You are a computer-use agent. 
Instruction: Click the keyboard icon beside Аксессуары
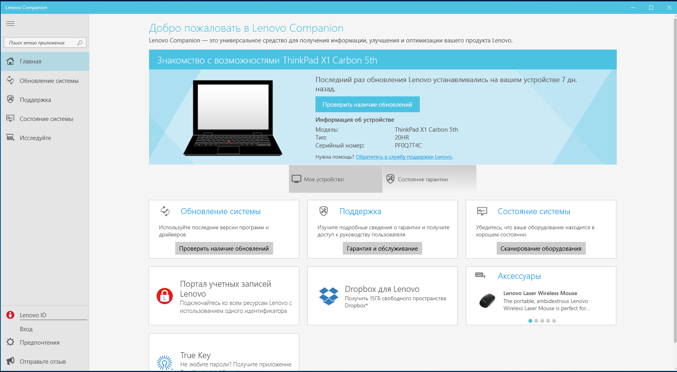[480, 275]
